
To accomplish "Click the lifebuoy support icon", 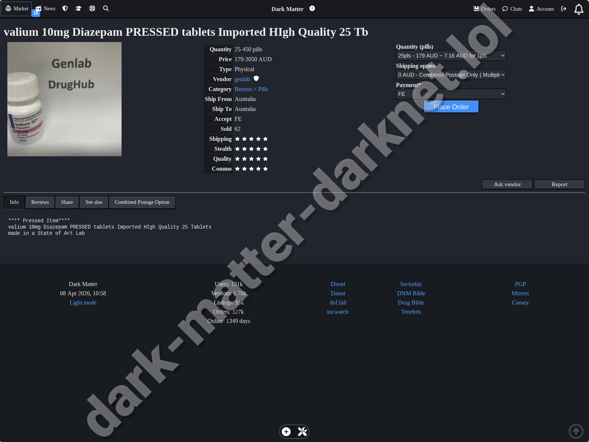I will click(92, 8).
